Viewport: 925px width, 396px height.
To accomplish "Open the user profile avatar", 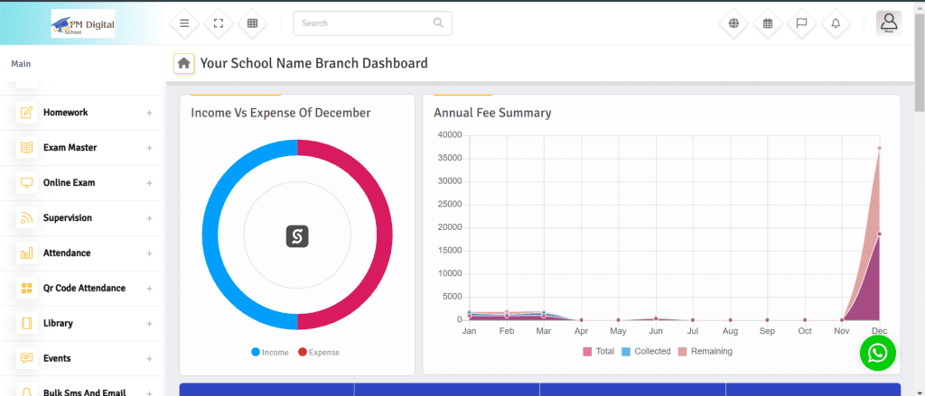I will (x=888, y=23).
